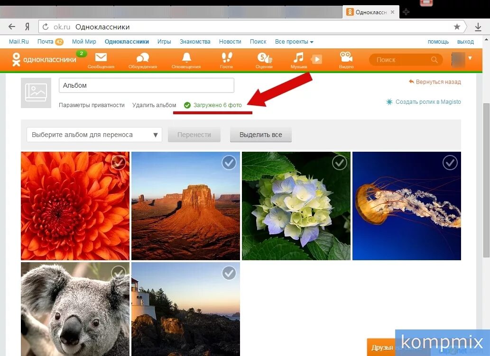
Task: Click the browser address bar
Action: (x=251, y=27)
